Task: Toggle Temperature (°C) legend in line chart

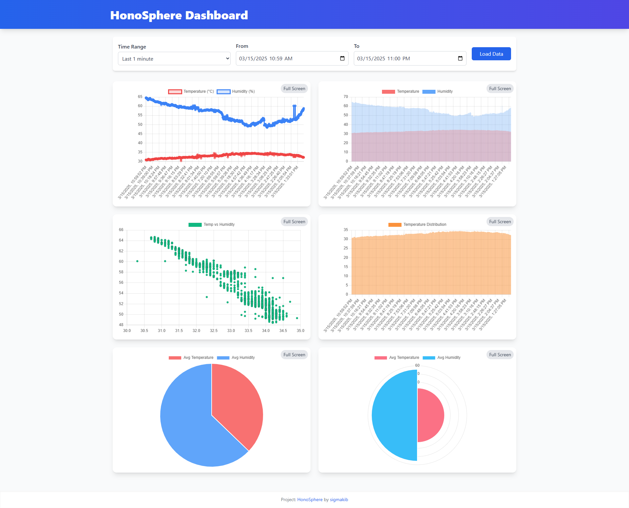Action: tap(191, 91)
